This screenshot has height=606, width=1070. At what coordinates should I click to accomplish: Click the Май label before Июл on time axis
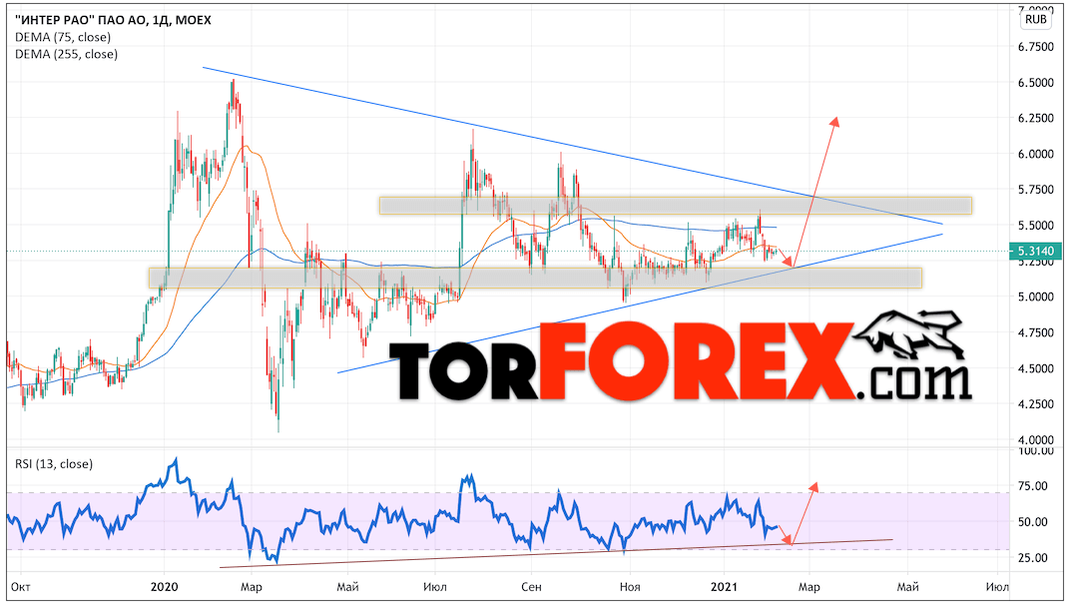coord(348,587)
